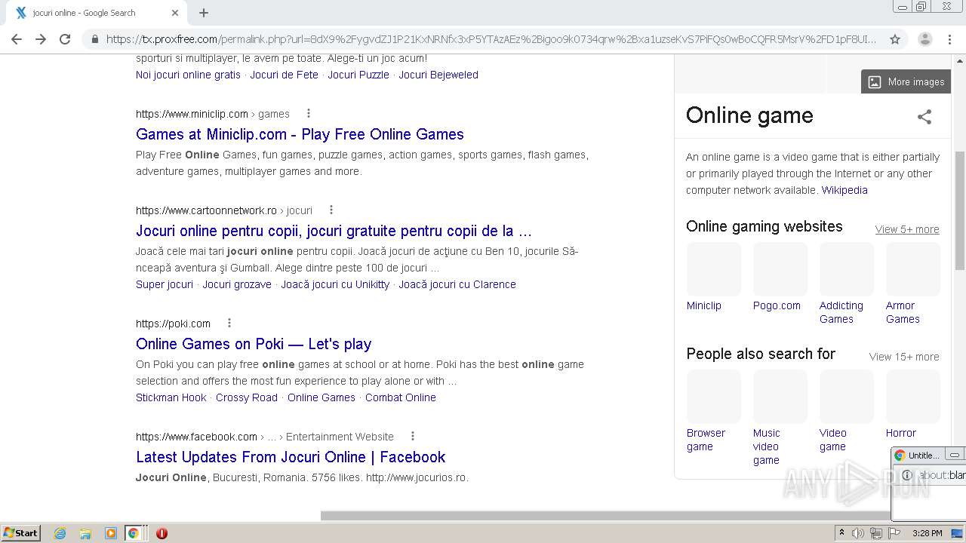Open Jocuri de Fete sitelink

click(285, 75)
